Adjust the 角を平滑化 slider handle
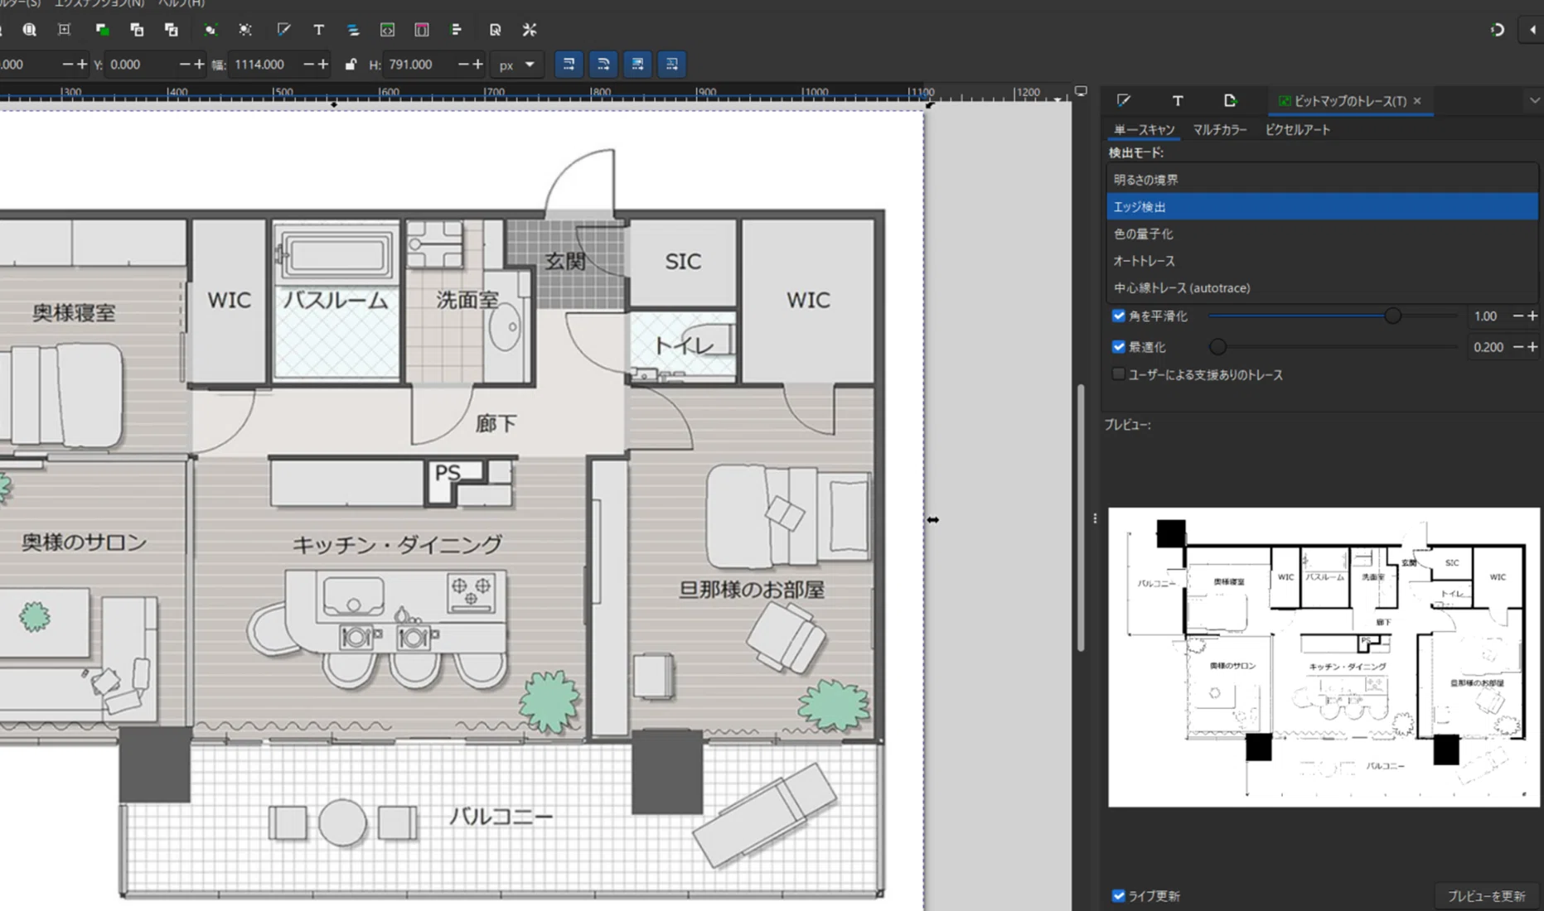The image size is (1544, 911). pyautogui.click(x=1392, y=316)
